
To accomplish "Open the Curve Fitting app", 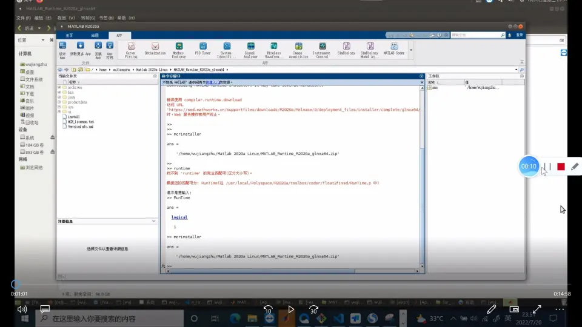I will click(x=131, y=50).
